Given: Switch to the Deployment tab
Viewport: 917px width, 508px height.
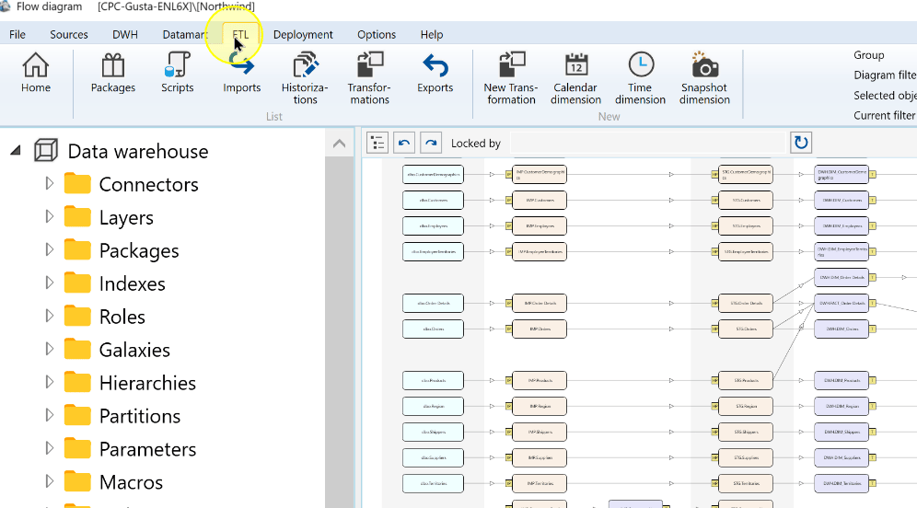Looking at the screenshot, I should pos(303,34).
